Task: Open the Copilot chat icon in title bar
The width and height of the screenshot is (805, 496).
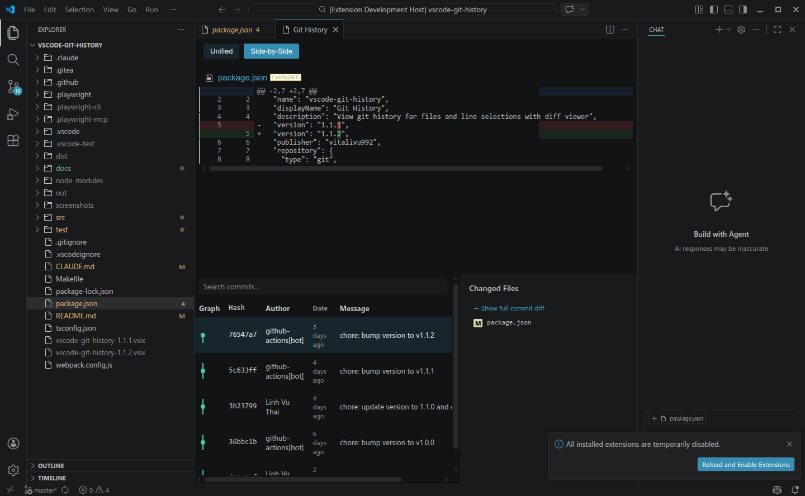Action: click(570, 9)
